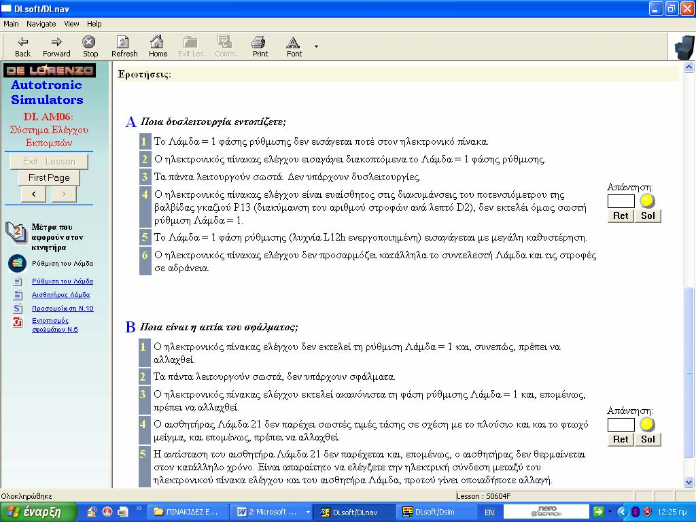Select answer 2 of question A
The height and width of the screenshot is (522, 696).
145,159
